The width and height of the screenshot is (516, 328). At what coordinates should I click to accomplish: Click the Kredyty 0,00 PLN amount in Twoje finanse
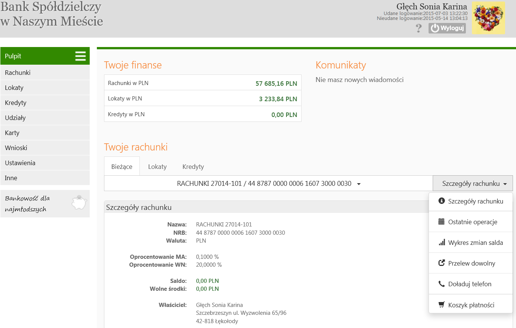(284, 115)
